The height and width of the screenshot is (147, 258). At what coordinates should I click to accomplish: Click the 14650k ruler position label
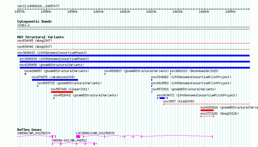click(x=230, y=12)
